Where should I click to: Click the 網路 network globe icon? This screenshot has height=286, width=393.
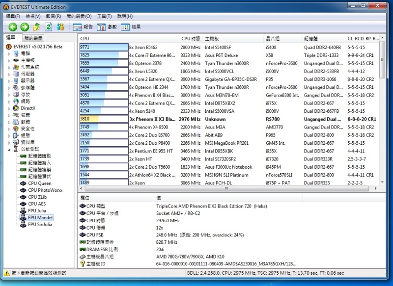(x=16, y=102)
